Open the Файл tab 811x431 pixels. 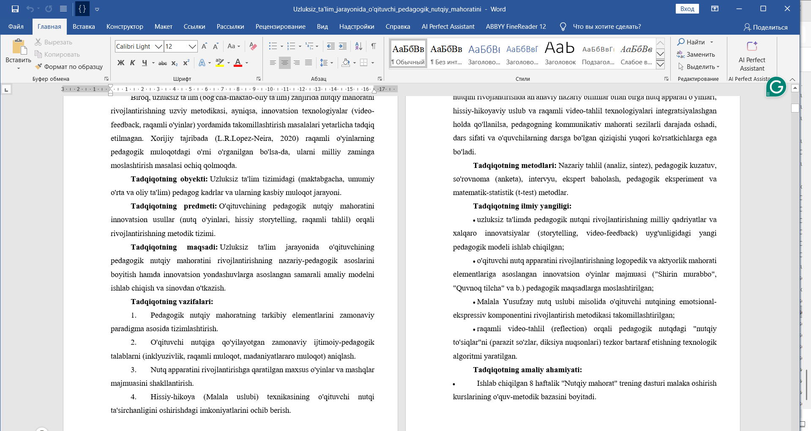tap(16, 27)
